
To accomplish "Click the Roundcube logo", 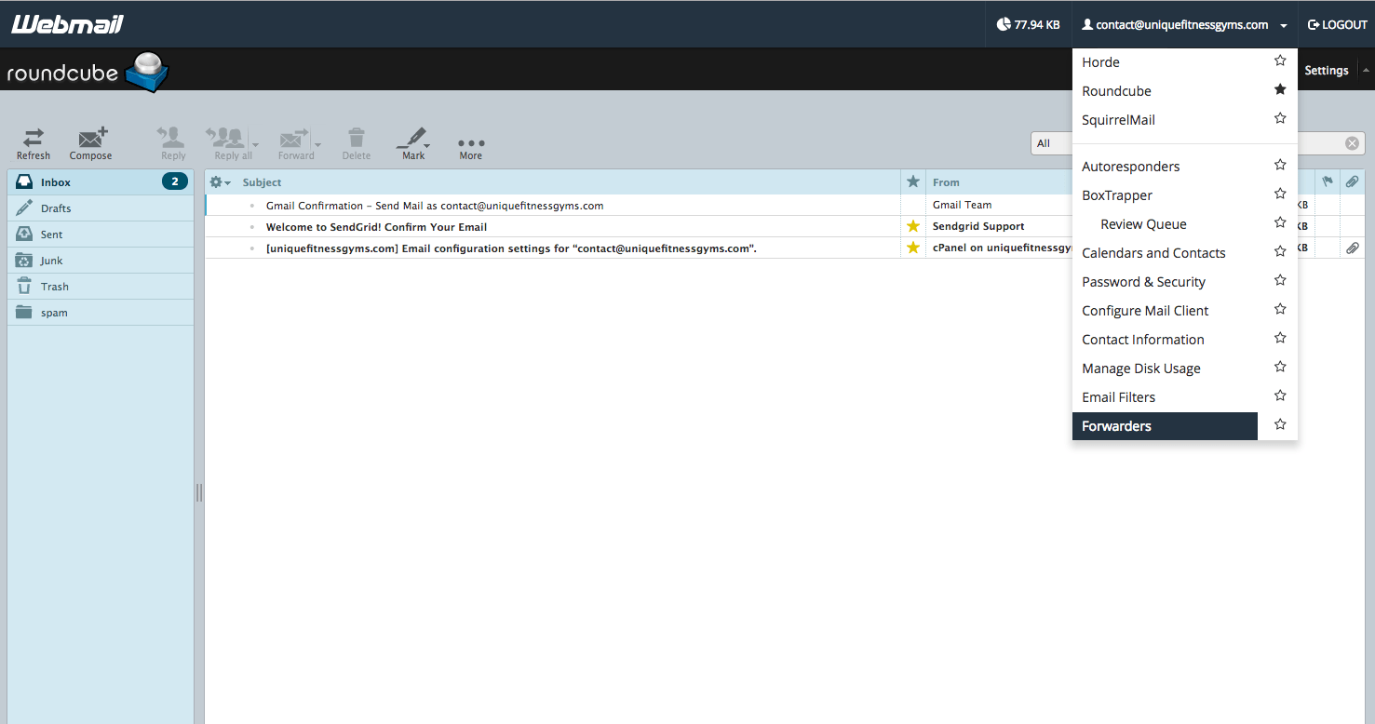I will 88,72.
